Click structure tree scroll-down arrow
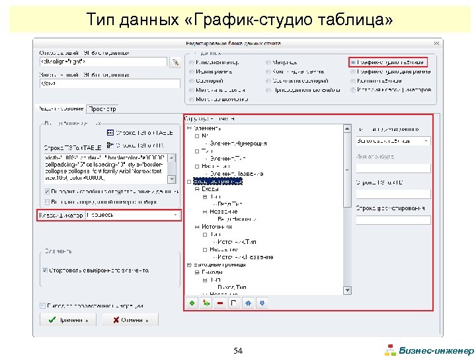Screen dimensions: 476x357 (347, 290)
